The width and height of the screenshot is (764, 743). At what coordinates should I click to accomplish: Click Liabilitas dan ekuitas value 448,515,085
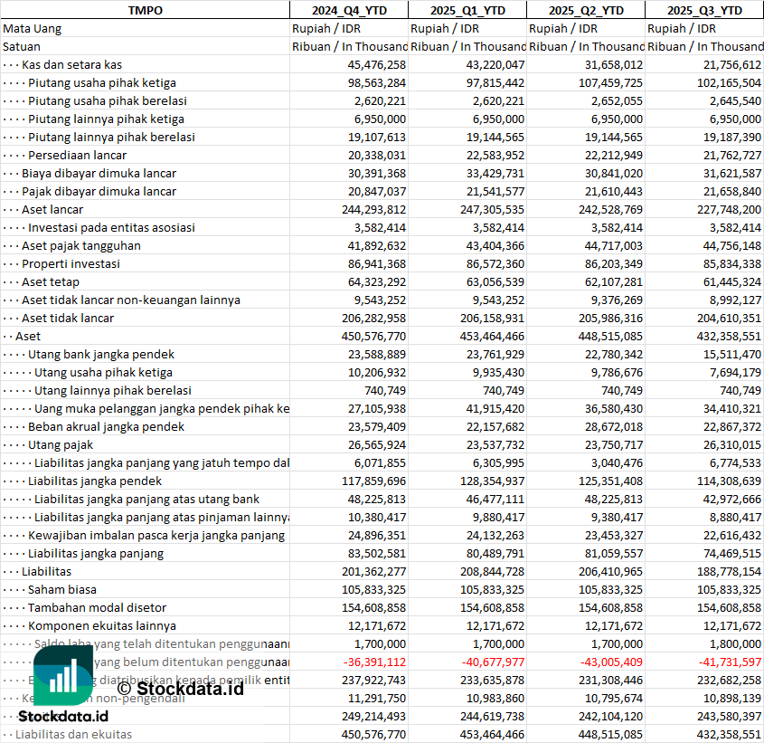click(x=610, y=734)
